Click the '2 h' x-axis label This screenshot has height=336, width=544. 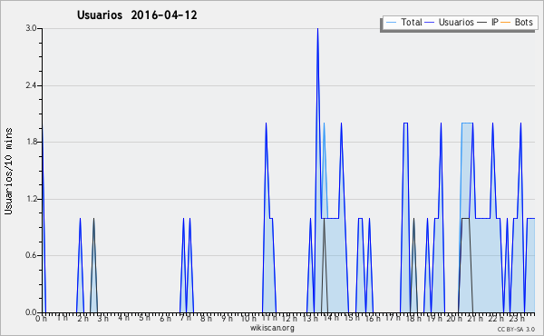[83, 318]
